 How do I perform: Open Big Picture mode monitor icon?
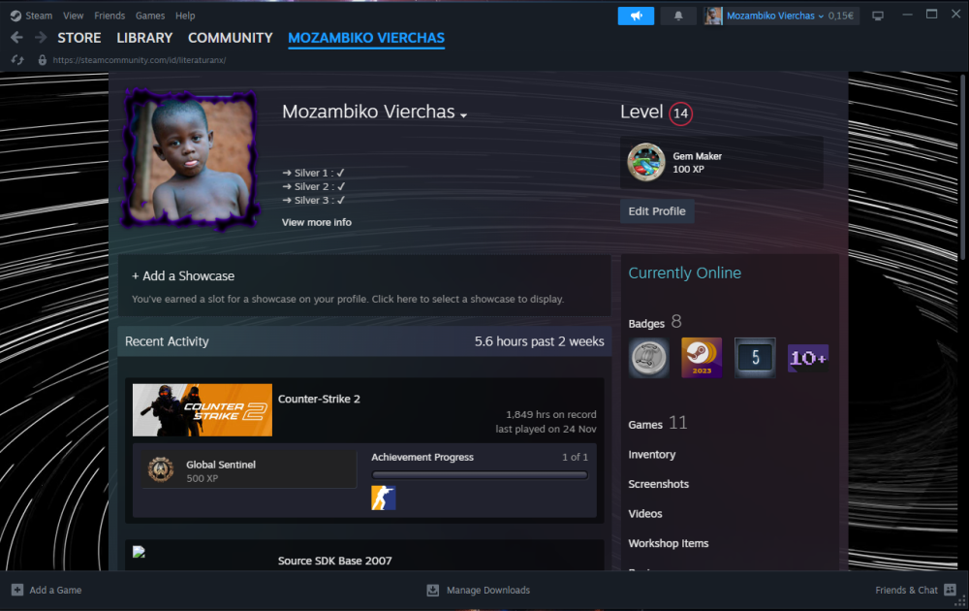(878, 16)
